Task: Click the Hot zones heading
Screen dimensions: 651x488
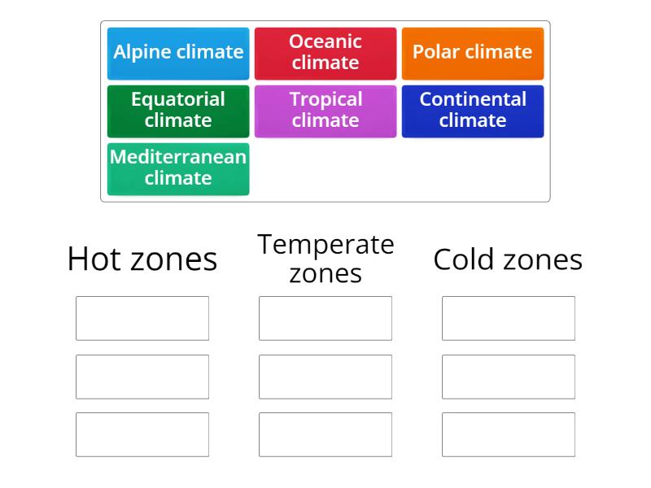Action: pyautogui.click(x=142, y=259)
